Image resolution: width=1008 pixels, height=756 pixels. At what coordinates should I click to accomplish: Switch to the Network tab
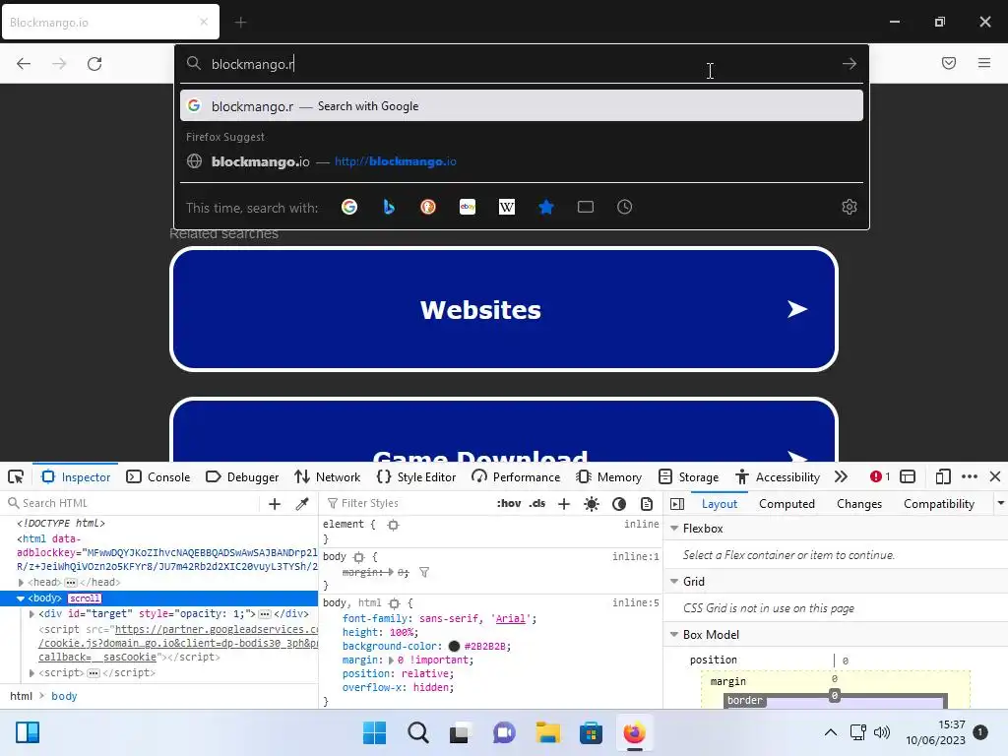[327, 477]
